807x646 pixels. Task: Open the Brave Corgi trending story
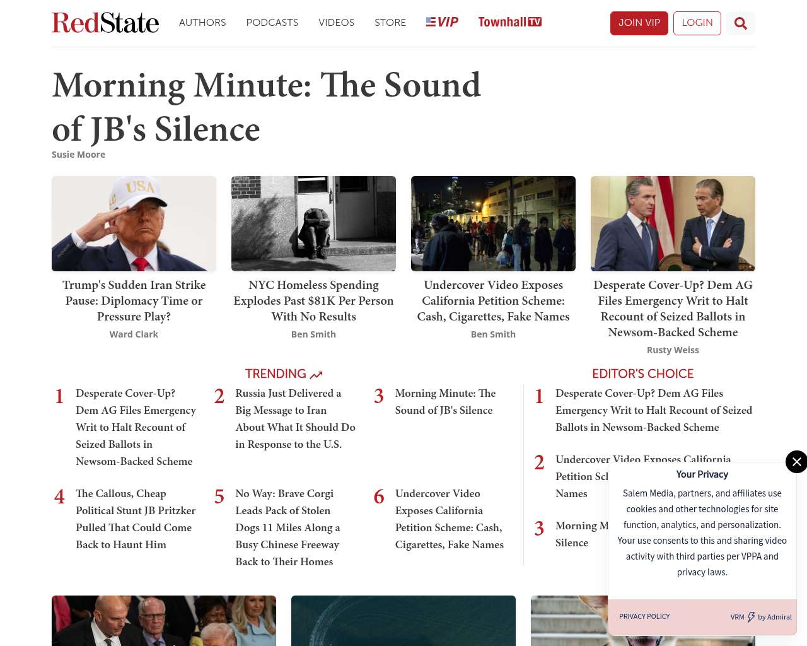tap(287, 527)
